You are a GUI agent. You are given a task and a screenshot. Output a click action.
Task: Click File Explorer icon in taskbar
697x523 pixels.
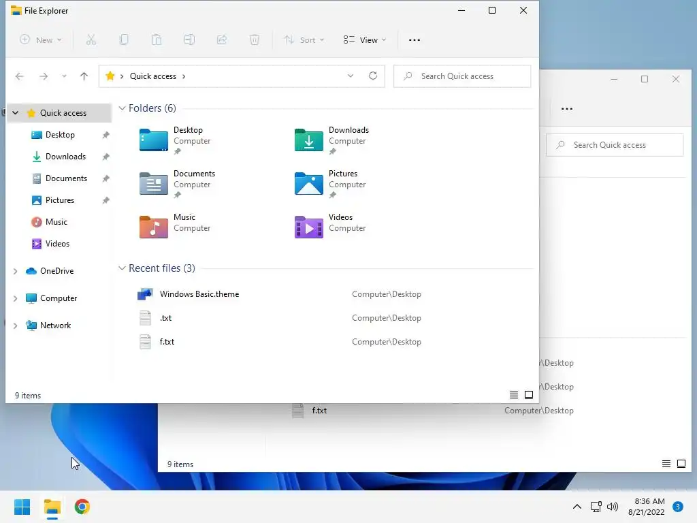[x=52, y=507]
